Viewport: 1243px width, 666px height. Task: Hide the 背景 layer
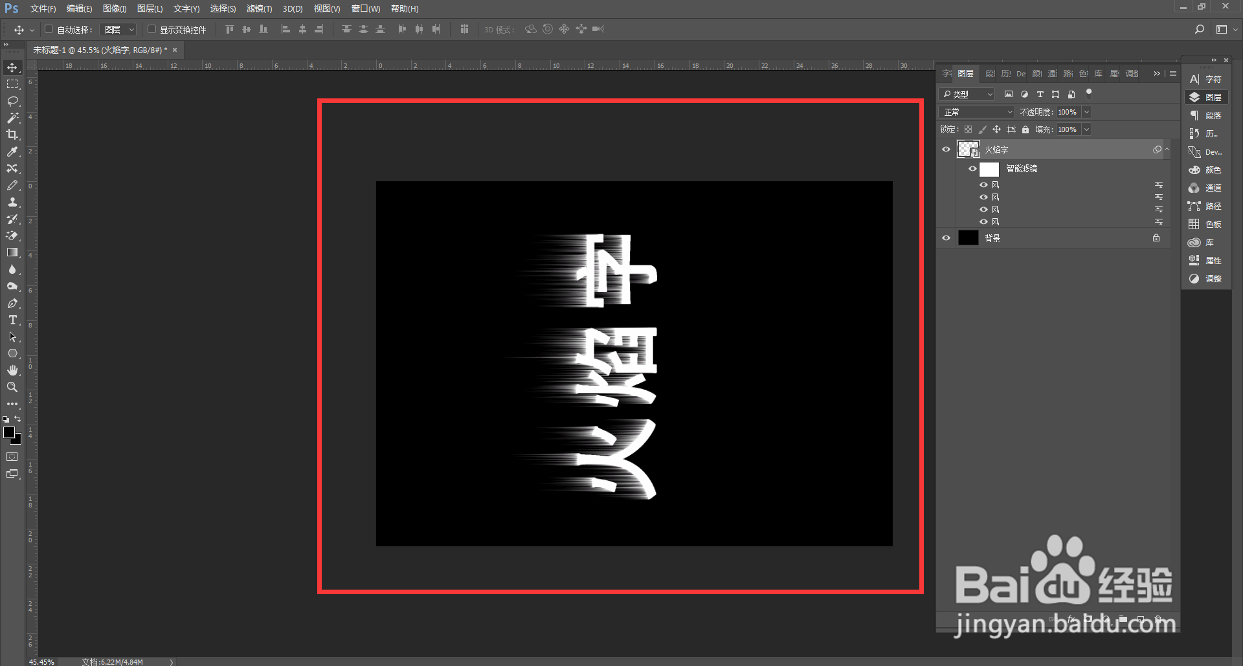coord(946,238)
